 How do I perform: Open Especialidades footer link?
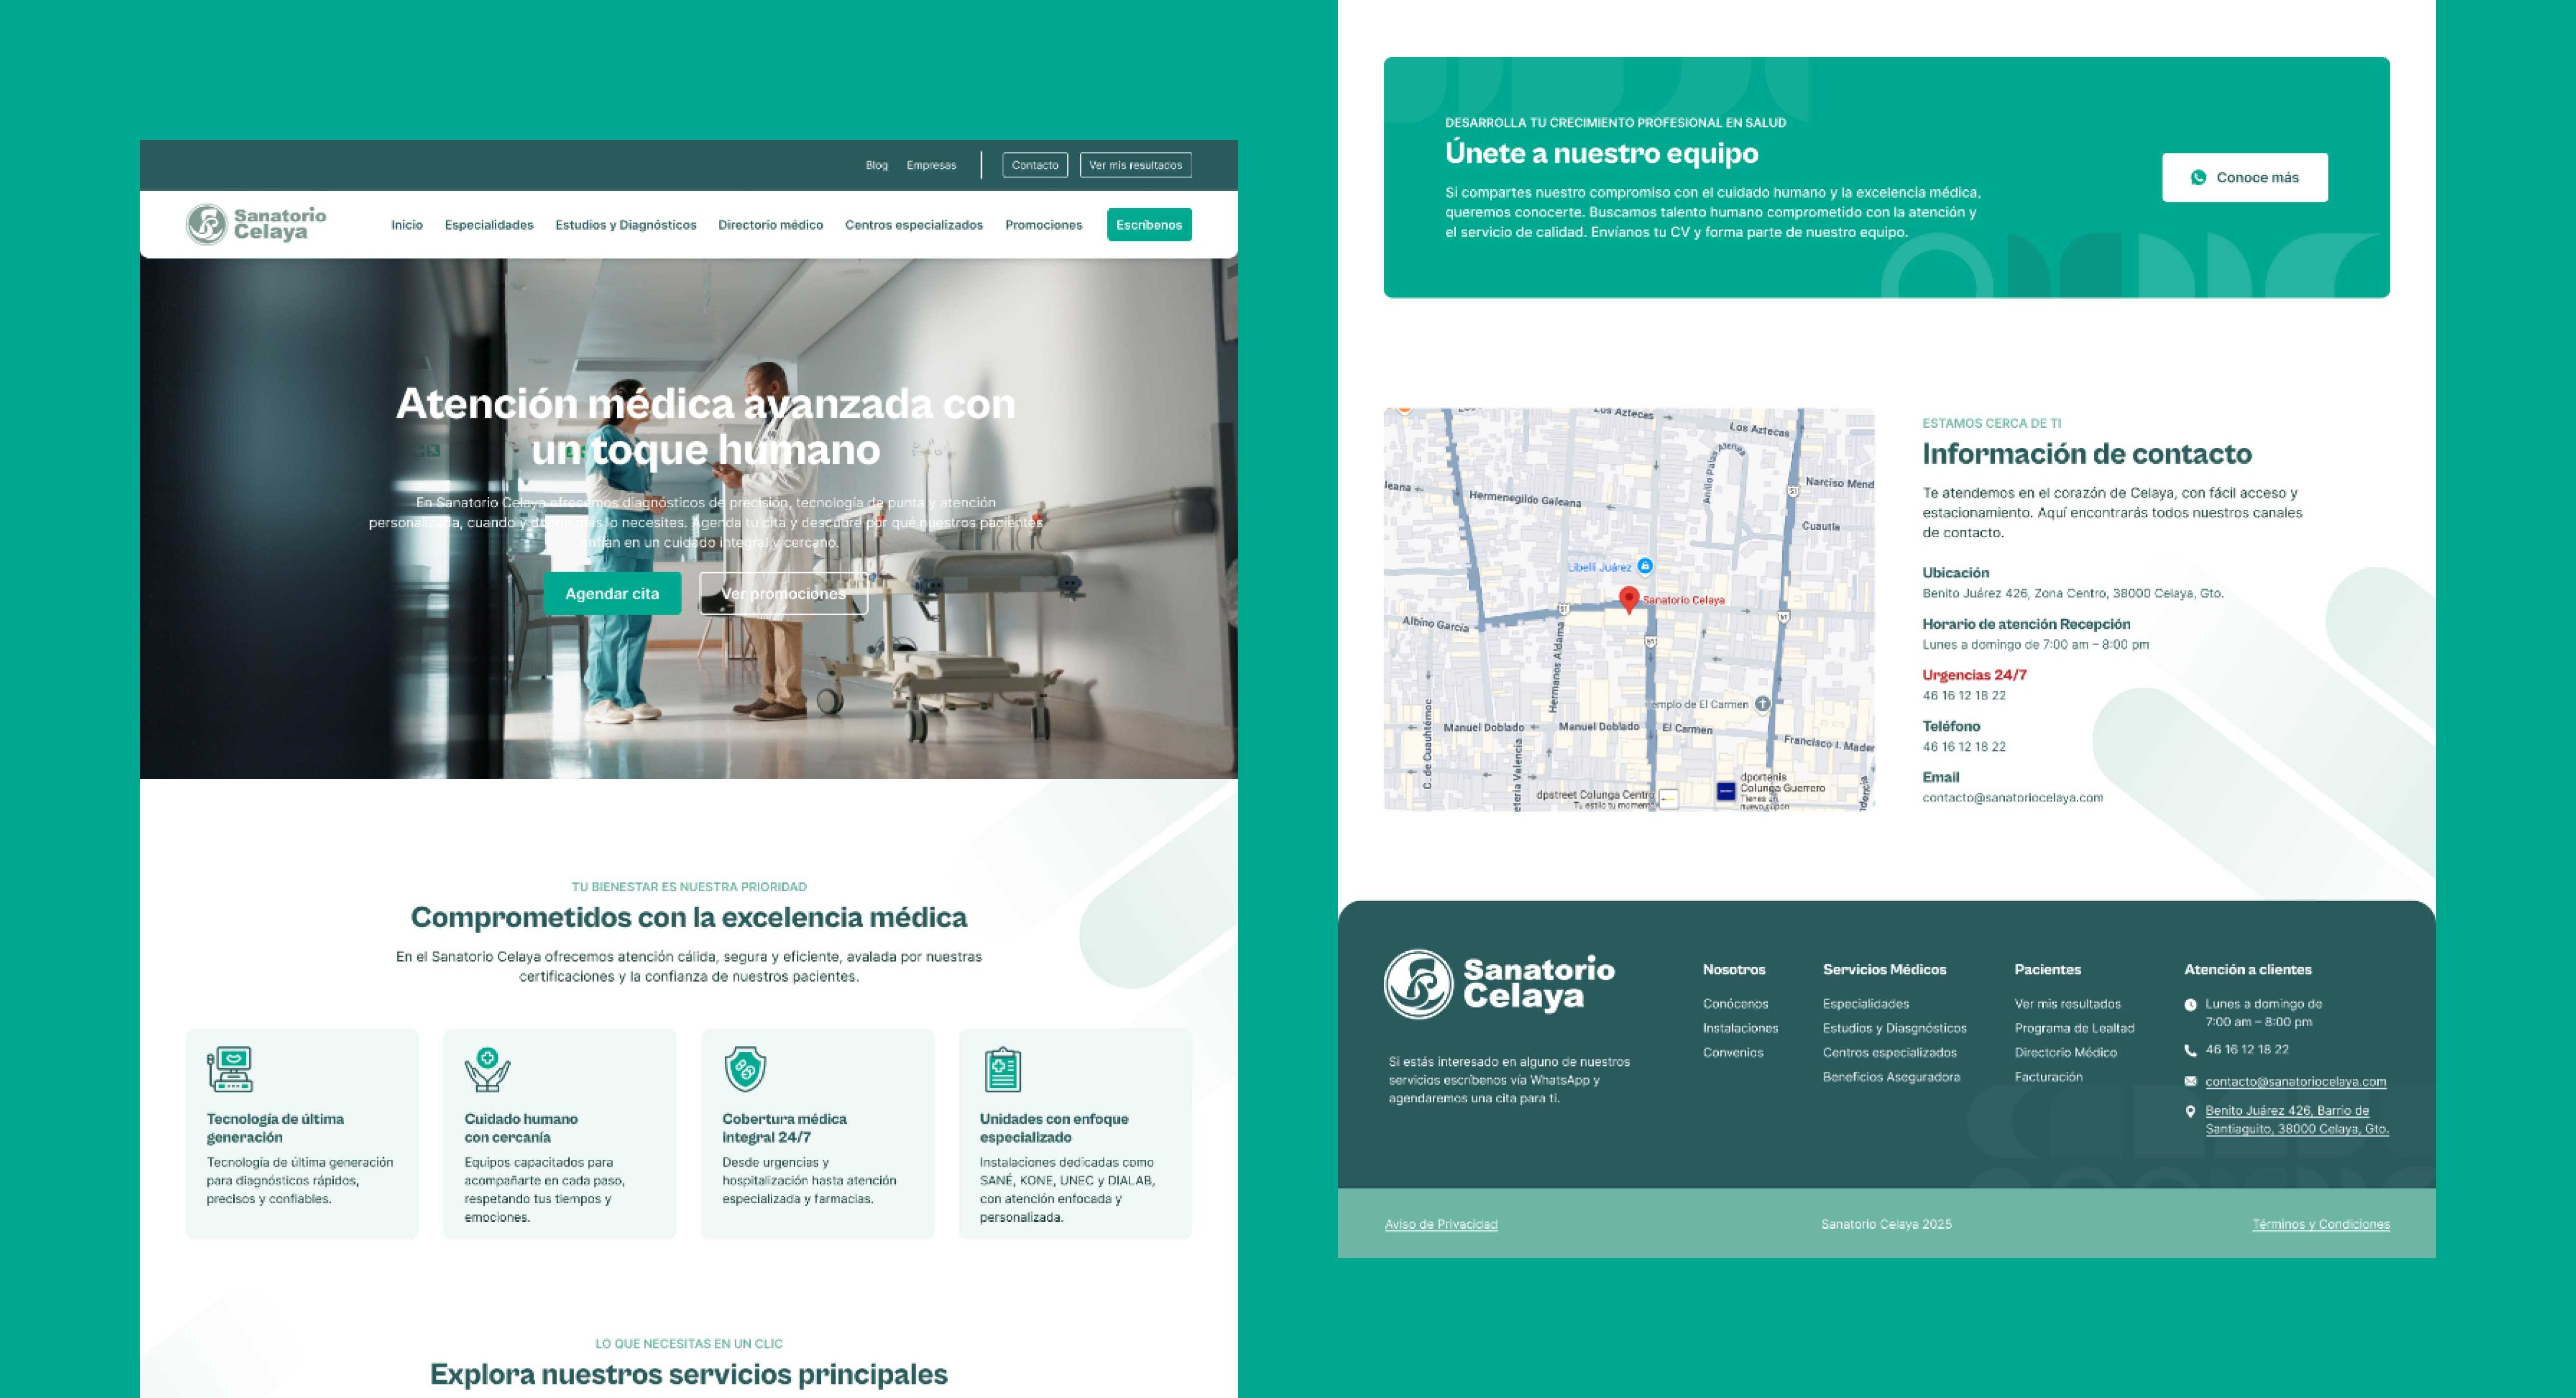(x=1866, y=1004)
